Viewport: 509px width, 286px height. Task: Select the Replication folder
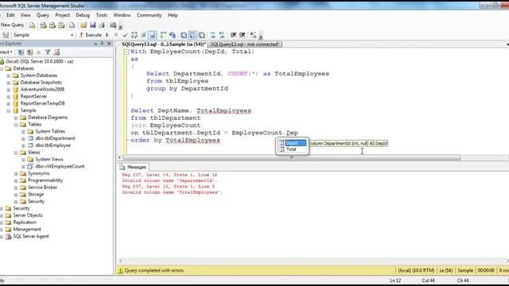point(25,222)
